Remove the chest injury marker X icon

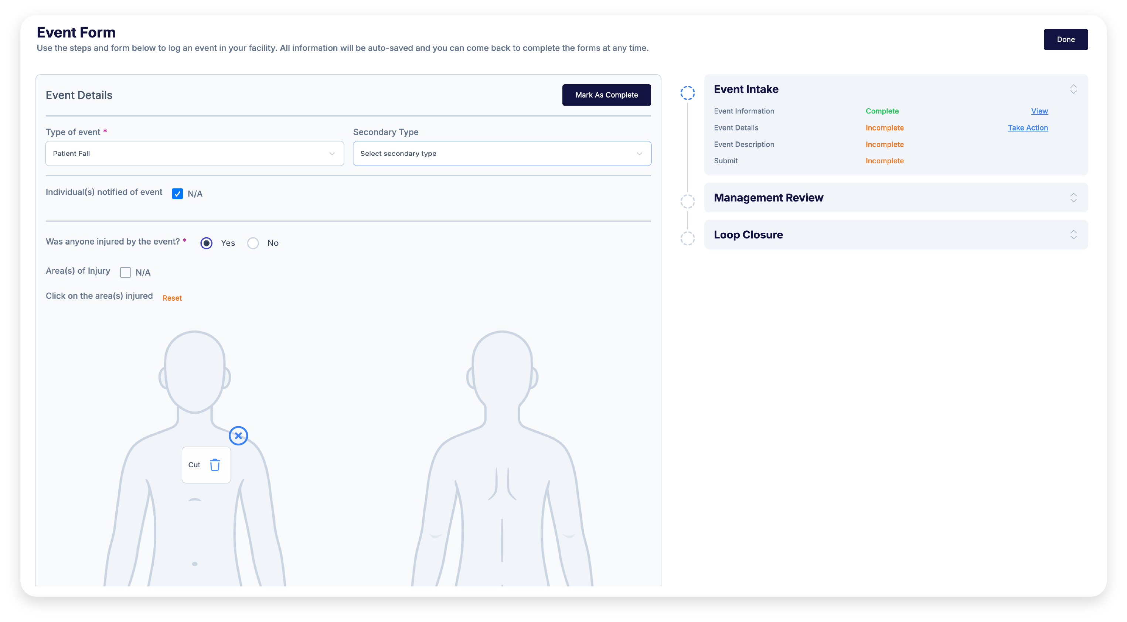(238, 436)
